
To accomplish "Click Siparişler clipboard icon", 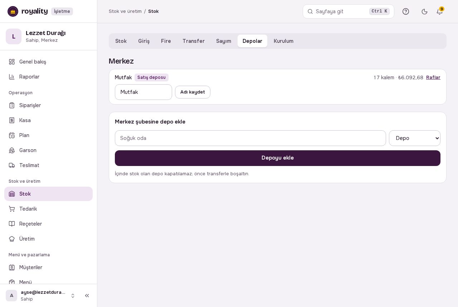I will click(12, 105).
